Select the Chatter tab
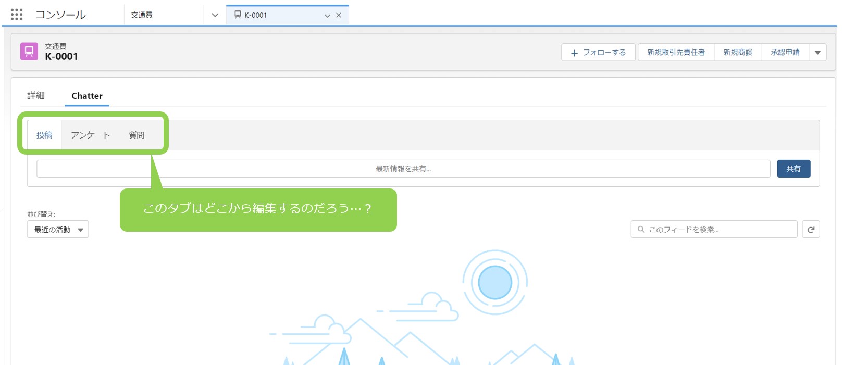The width and height of the screenshot is (843, 365). [x=87, y=96]
